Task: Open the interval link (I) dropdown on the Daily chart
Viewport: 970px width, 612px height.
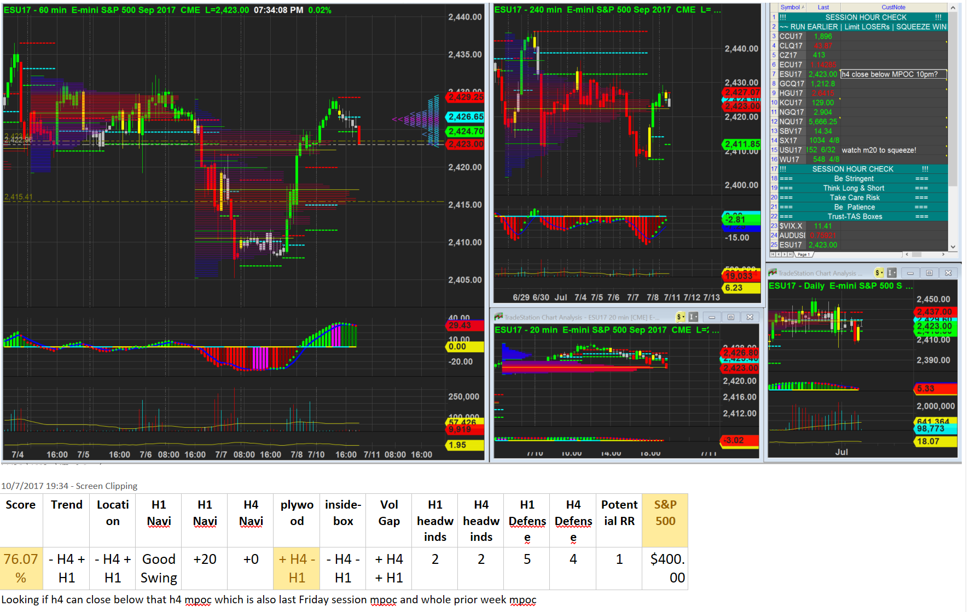Action: 892,273
